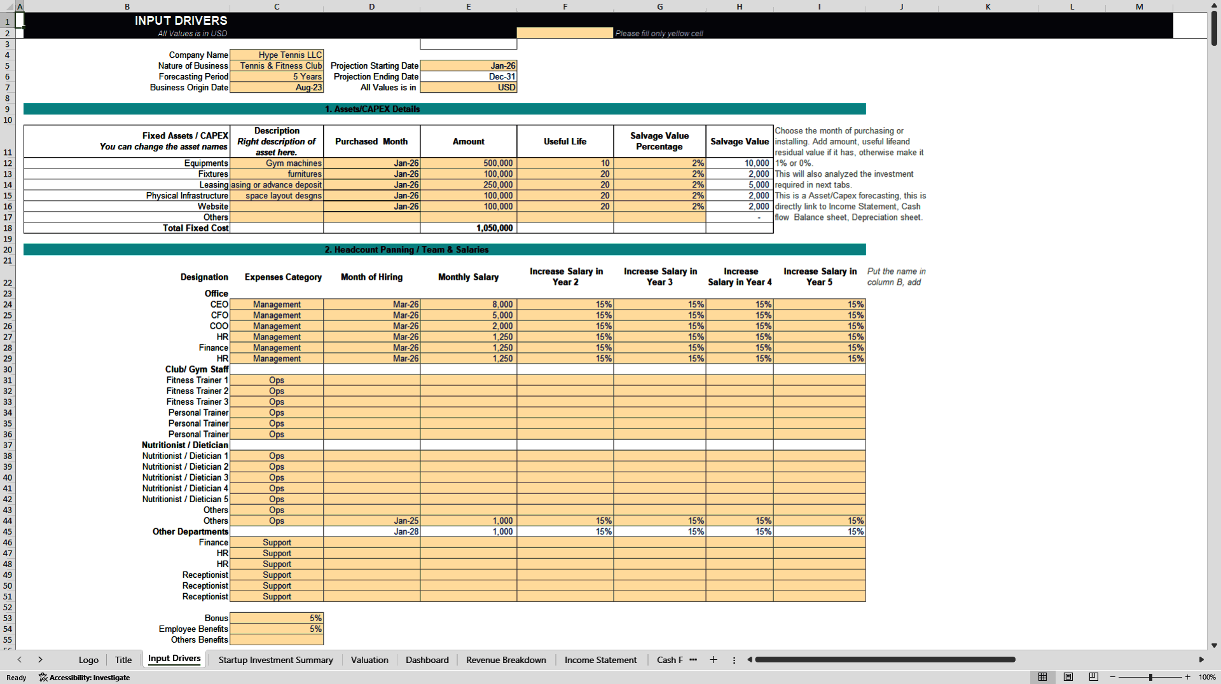The width and height of the screenshot is (1221, 684).
Task: Click Projection Ending Date cell Dec-31
Action: 469,77
